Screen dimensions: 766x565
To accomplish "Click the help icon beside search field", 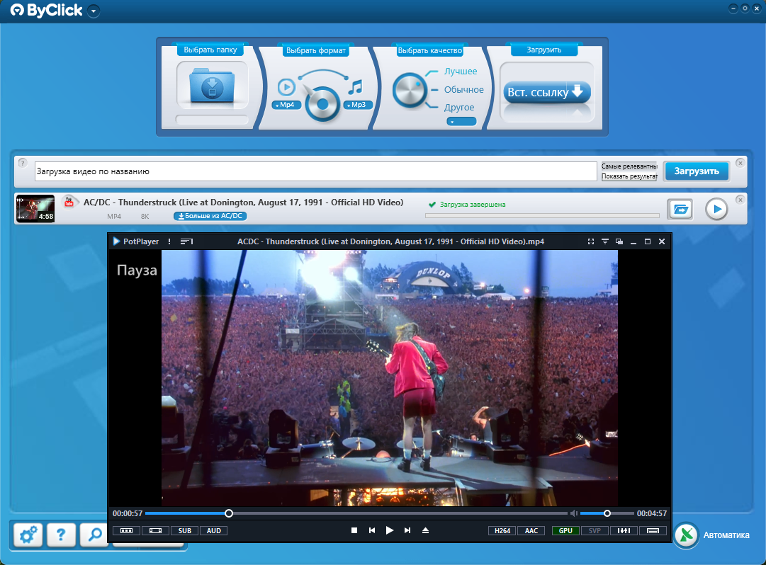I will click(23, 163).
